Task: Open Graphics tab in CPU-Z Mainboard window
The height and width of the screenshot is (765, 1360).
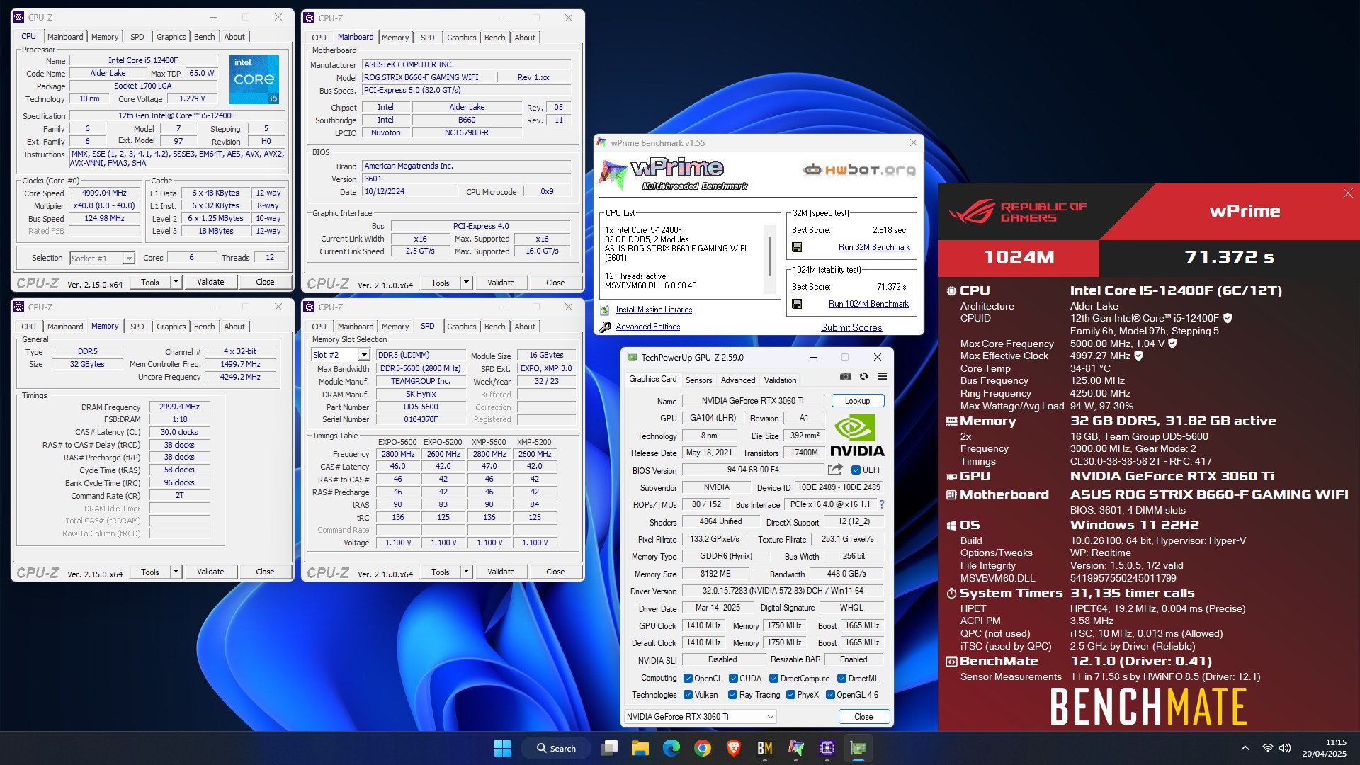Action: [462, 38]
